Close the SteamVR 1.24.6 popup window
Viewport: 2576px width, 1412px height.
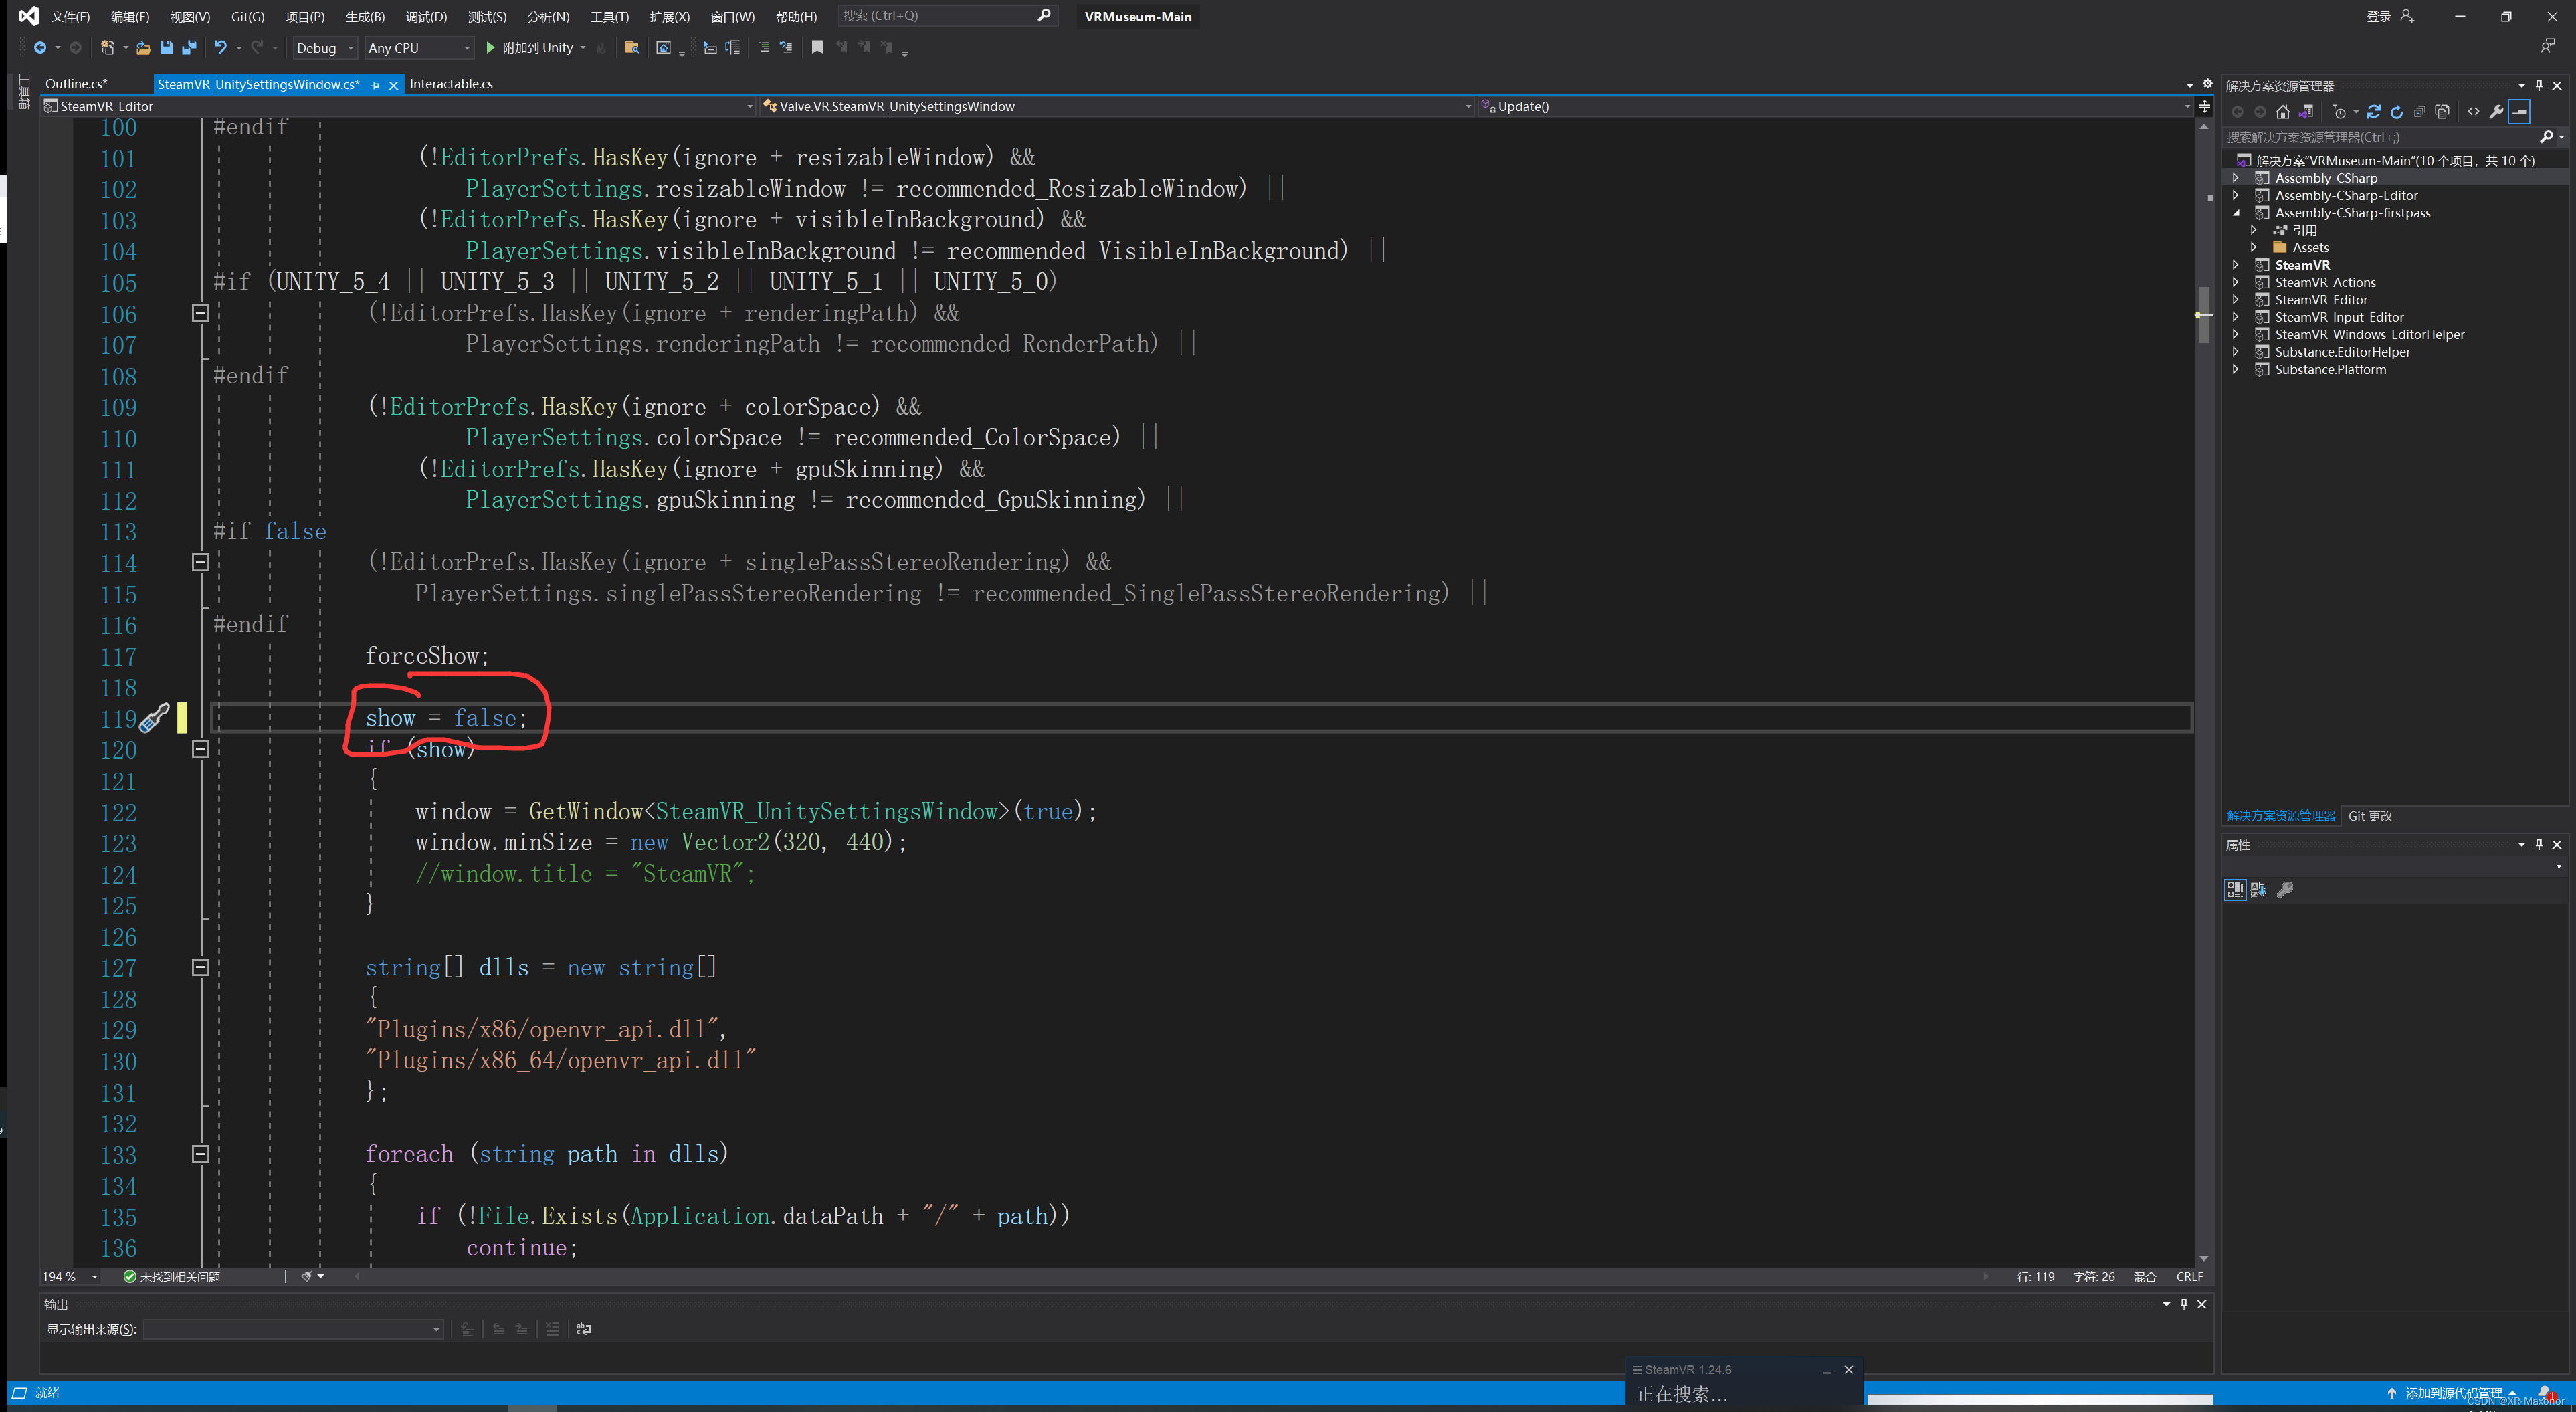pyautogui.click(x=1848, y=1369)
